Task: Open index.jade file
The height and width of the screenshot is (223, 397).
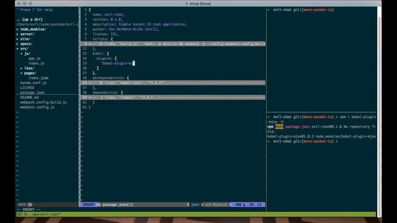Action: [38, 78]
